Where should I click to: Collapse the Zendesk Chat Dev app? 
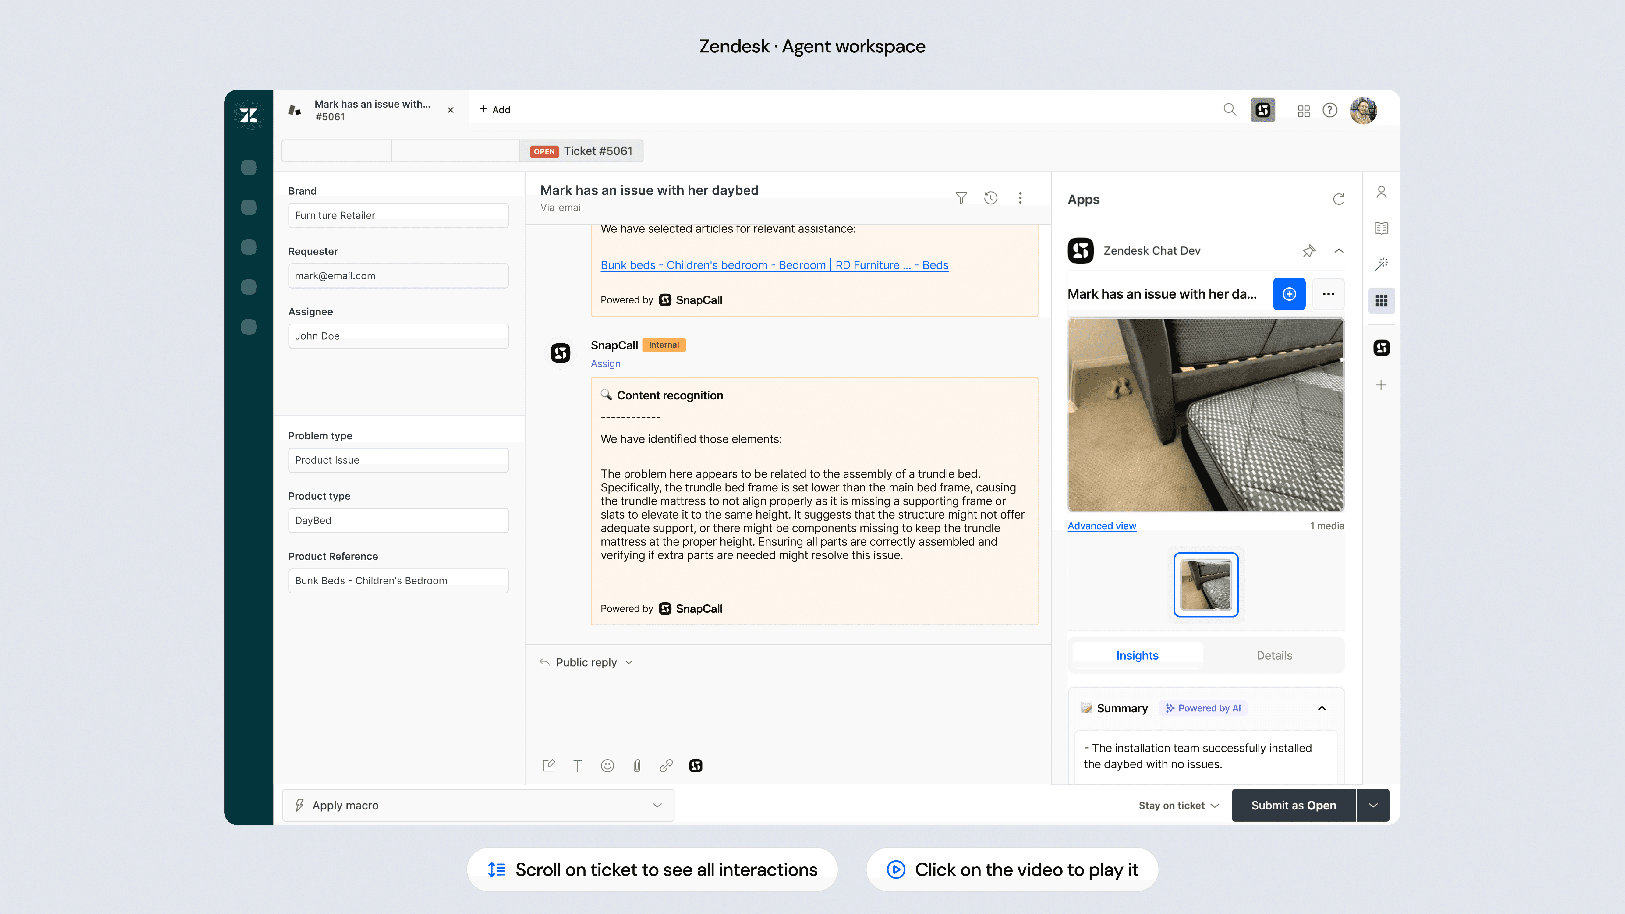pyautogui.click(x=1339, y=251)
